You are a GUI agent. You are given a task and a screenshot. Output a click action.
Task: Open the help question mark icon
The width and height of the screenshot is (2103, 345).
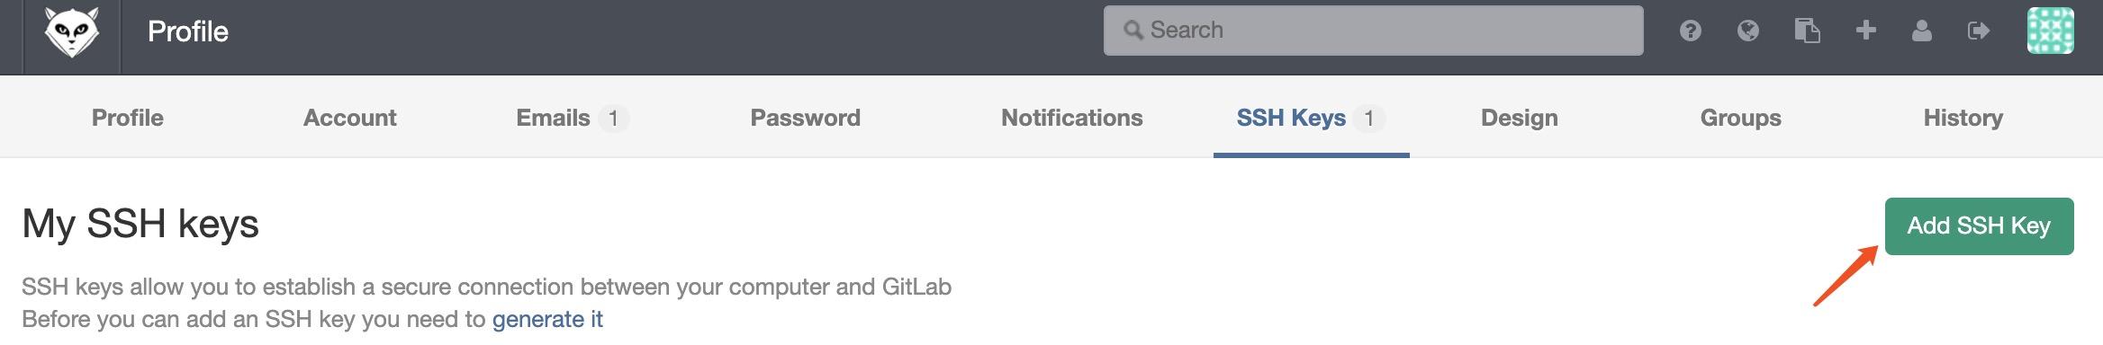point(1690,31)
